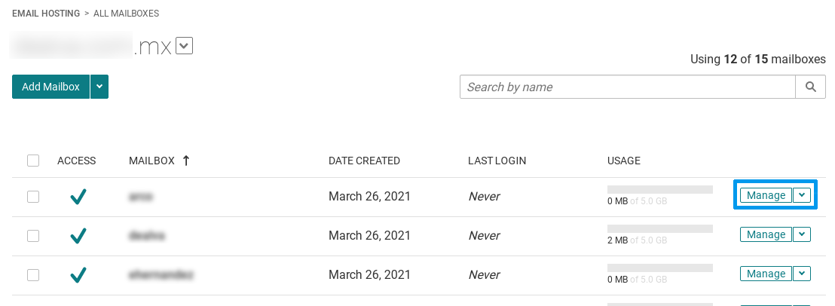Click the Add Mailbox button
The height and width of the screenshot is (306, 835).
(x=50, y=87)
